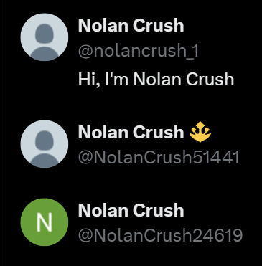Click the gray silhouette in the second profile picture

pyautogui.click(x=45, y=148)
